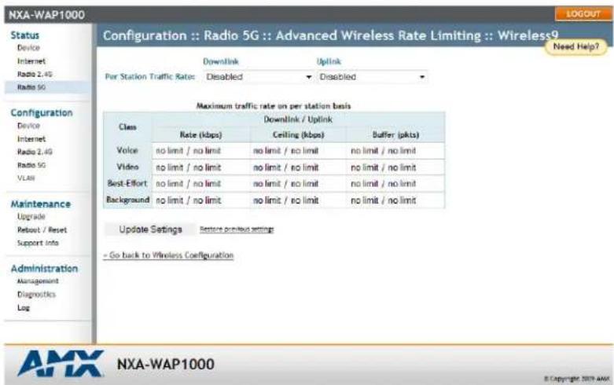Click Background row Buffer value cell

(395, 200)
